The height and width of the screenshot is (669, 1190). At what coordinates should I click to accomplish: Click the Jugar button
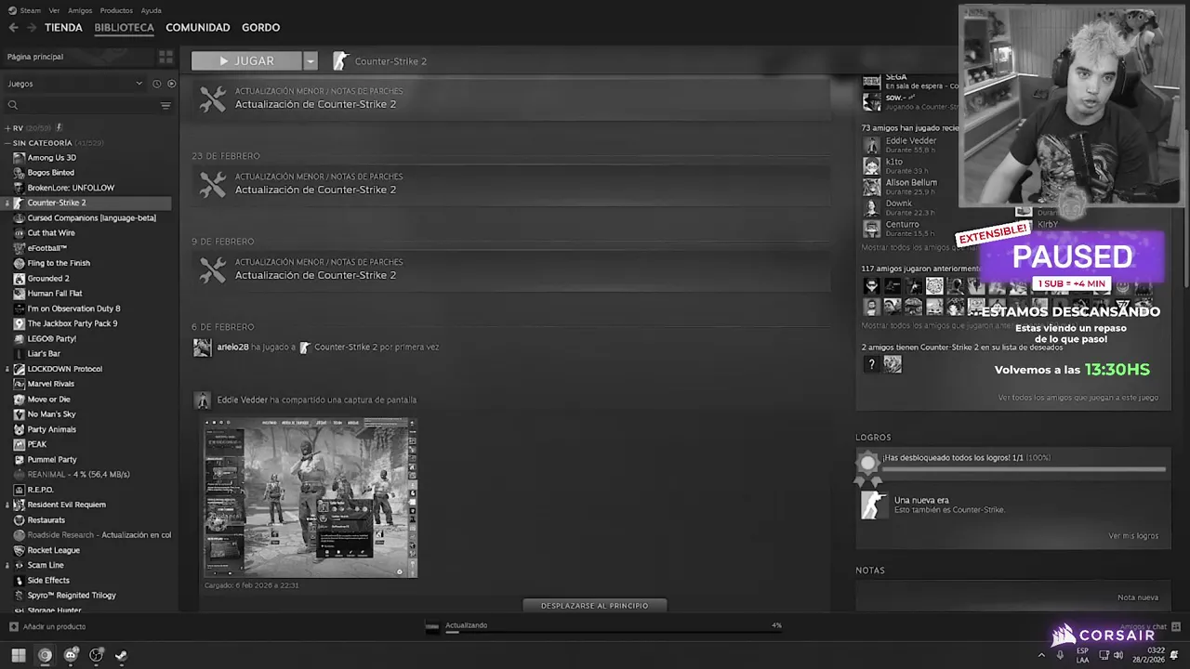pyautogui.click(x=246, y=61)
